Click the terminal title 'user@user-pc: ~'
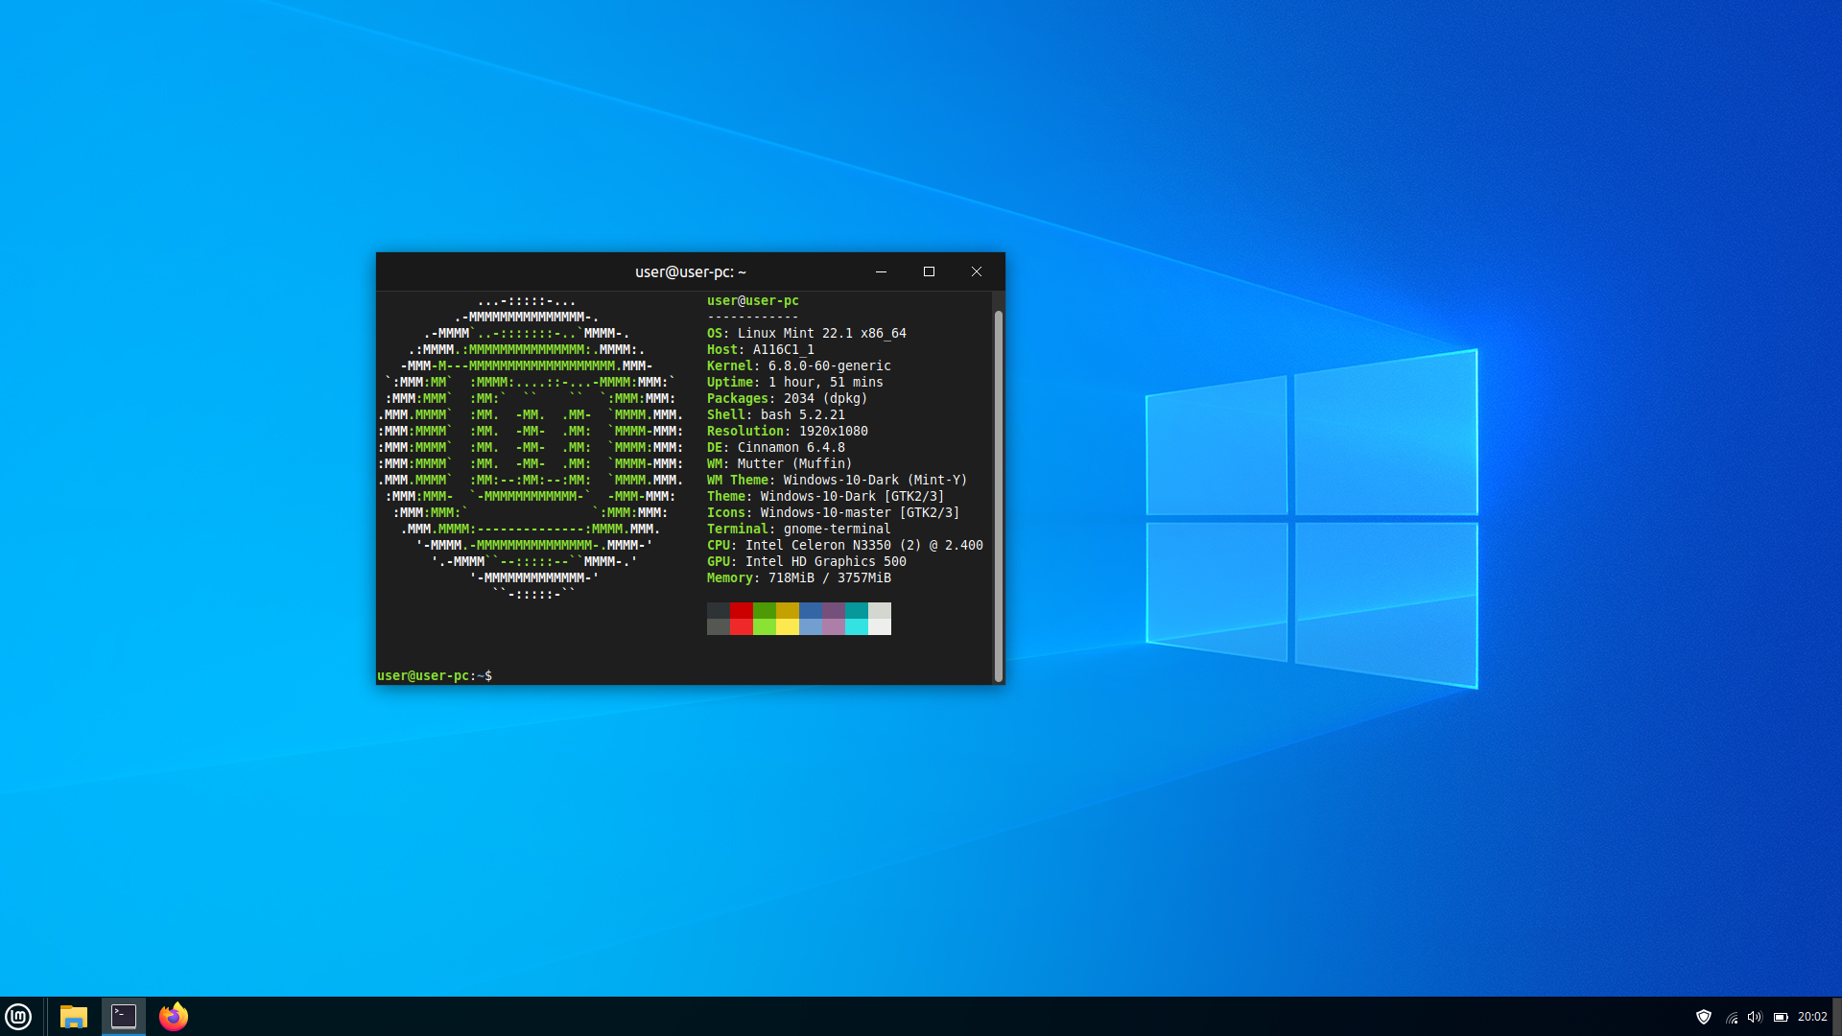The image size is (1842, 1036). click(691, 272)
